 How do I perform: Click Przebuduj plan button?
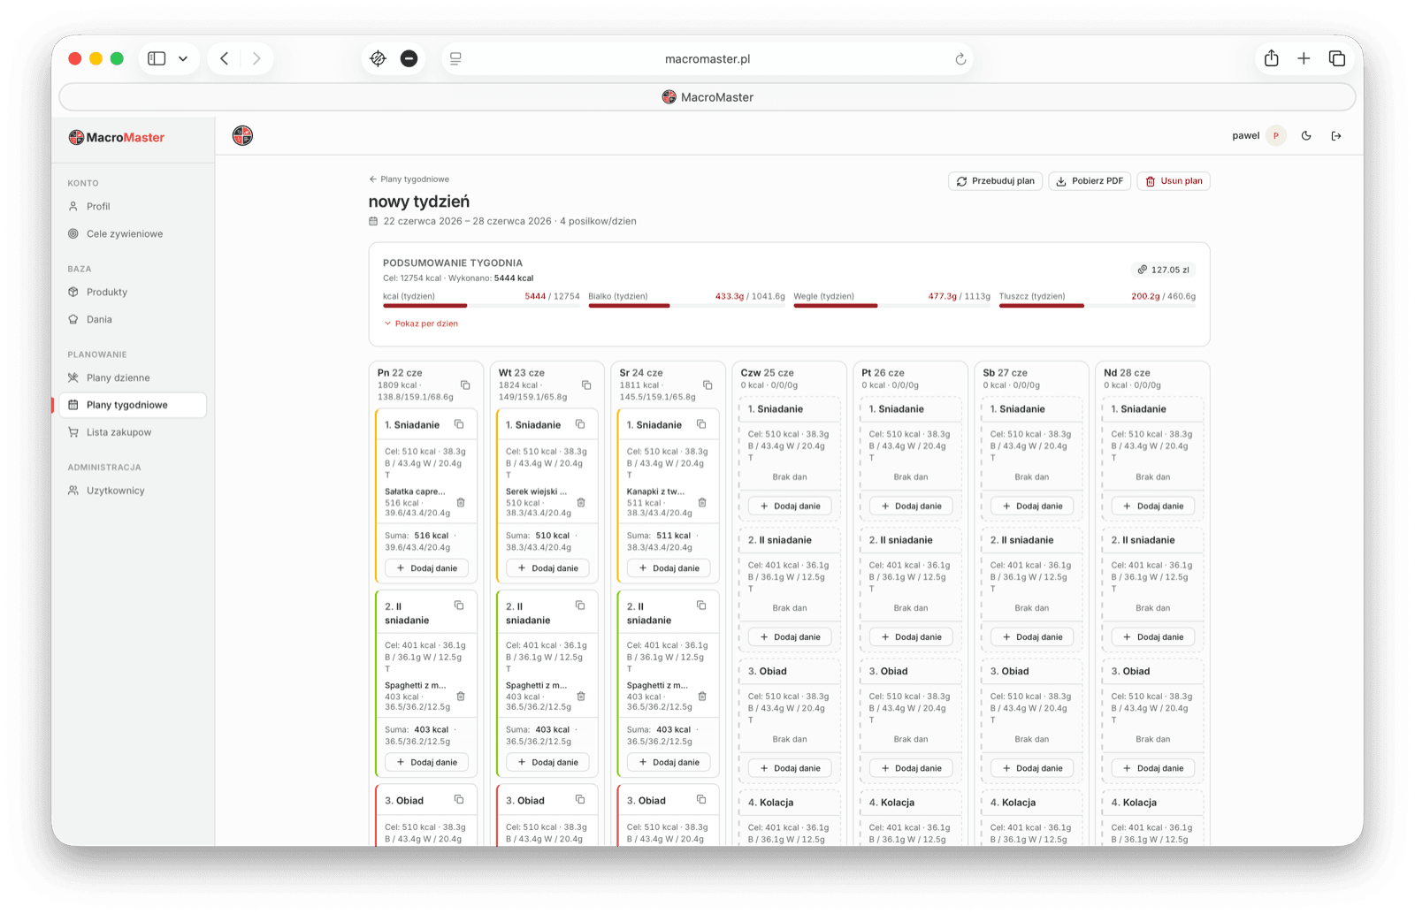tap(996, 180)
